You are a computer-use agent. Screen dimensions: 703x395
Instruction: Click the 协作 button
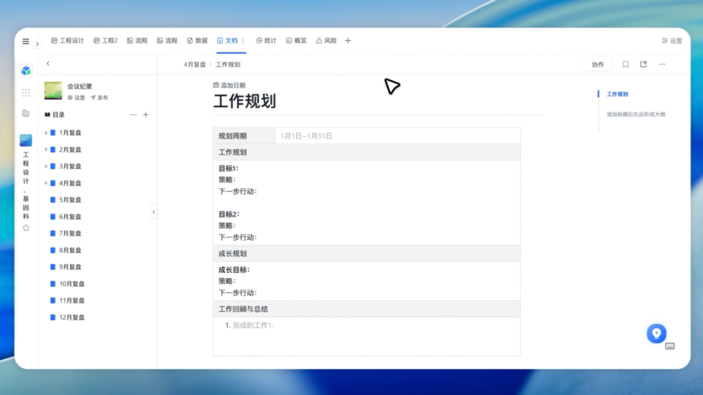pos(598,64)
